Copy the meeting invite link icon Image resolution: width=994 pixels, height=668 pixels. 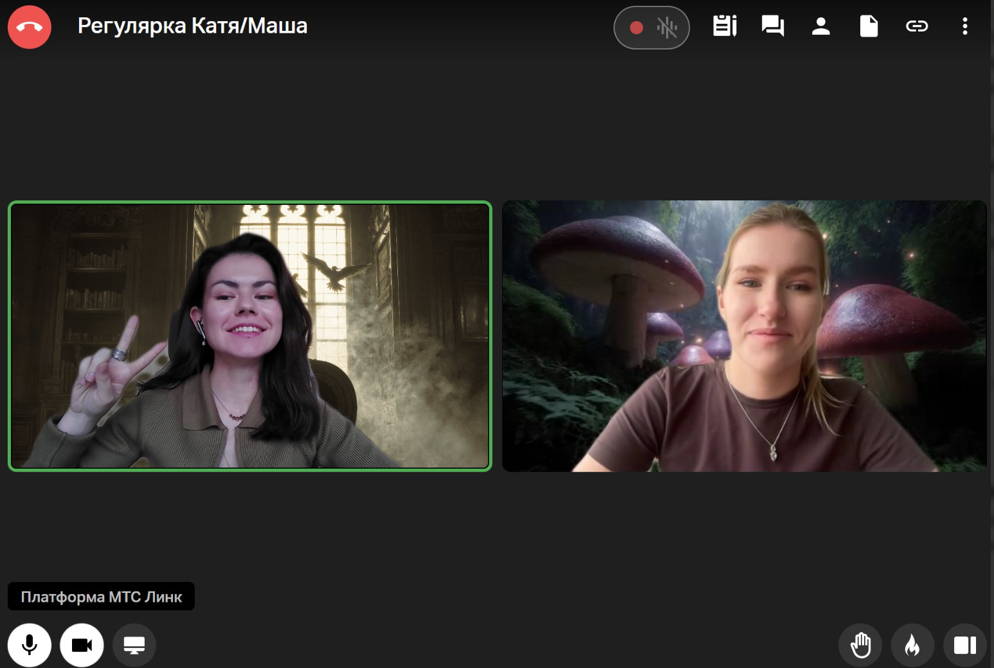pyautogui.click(x=917, y=26)
